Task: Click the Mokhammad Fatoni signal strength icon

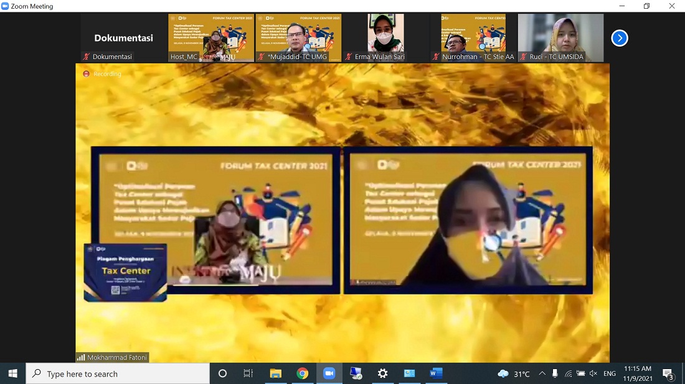Action: (x=81, y=358)
